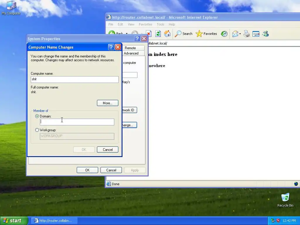The image size is (300, 225).
Task: Click the clock showing 12:42 PM
Action: click(289, 221)
